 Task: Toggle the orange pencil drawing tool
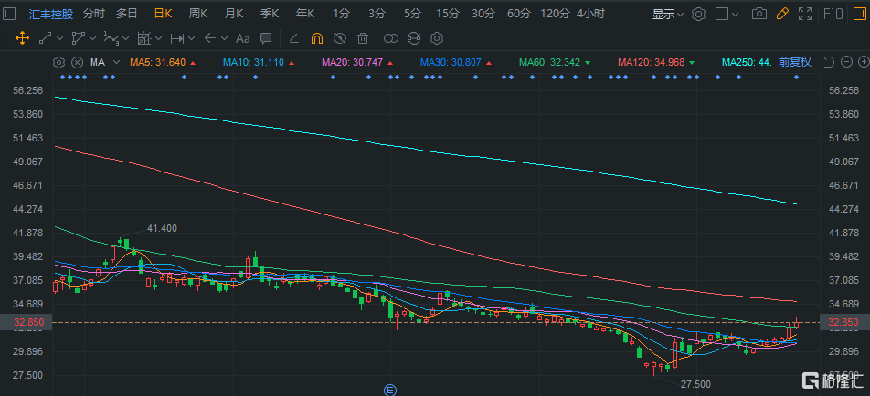781,14
